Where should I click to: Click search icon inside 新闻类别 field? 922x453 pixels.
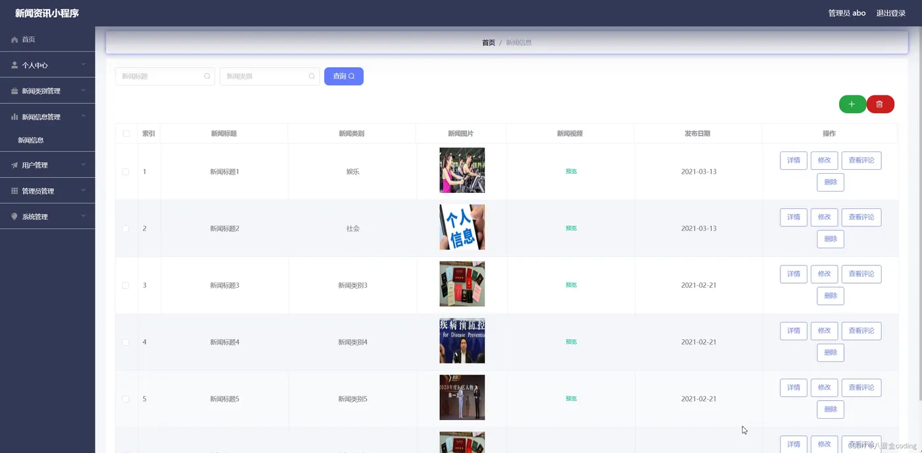pyautogui.click(x=312, y=76)
